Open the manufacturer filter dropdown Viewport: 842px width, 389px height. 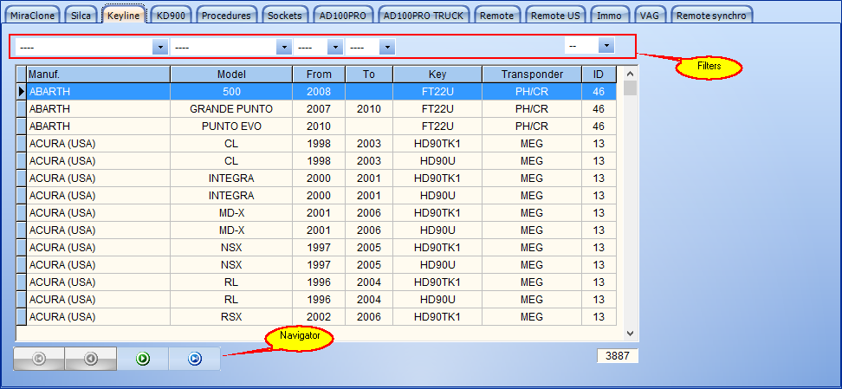pos(160,48)
